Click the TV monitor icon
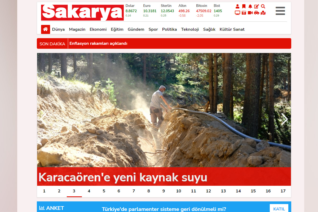The image size is (318, 212). 237,13
